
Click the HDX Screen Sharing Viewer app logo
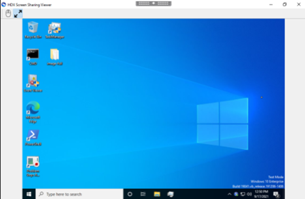[x=3, y=4]
